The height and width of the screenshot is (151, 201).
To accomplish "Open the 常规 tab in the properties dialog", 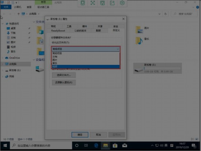I will coord(53,26).
